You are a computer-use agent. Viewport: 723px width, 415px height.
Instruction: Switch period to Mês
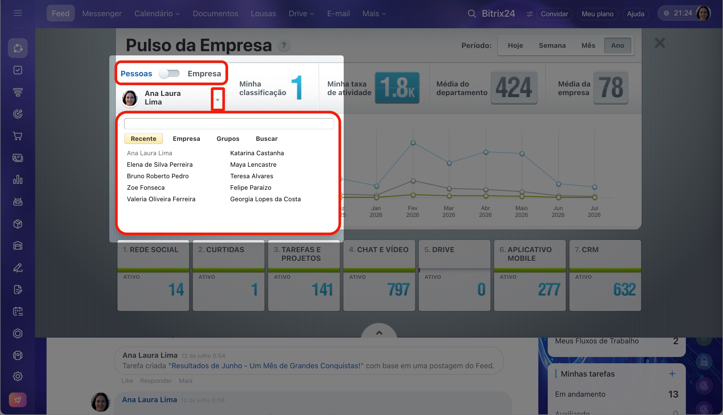[x=588, y=45]
